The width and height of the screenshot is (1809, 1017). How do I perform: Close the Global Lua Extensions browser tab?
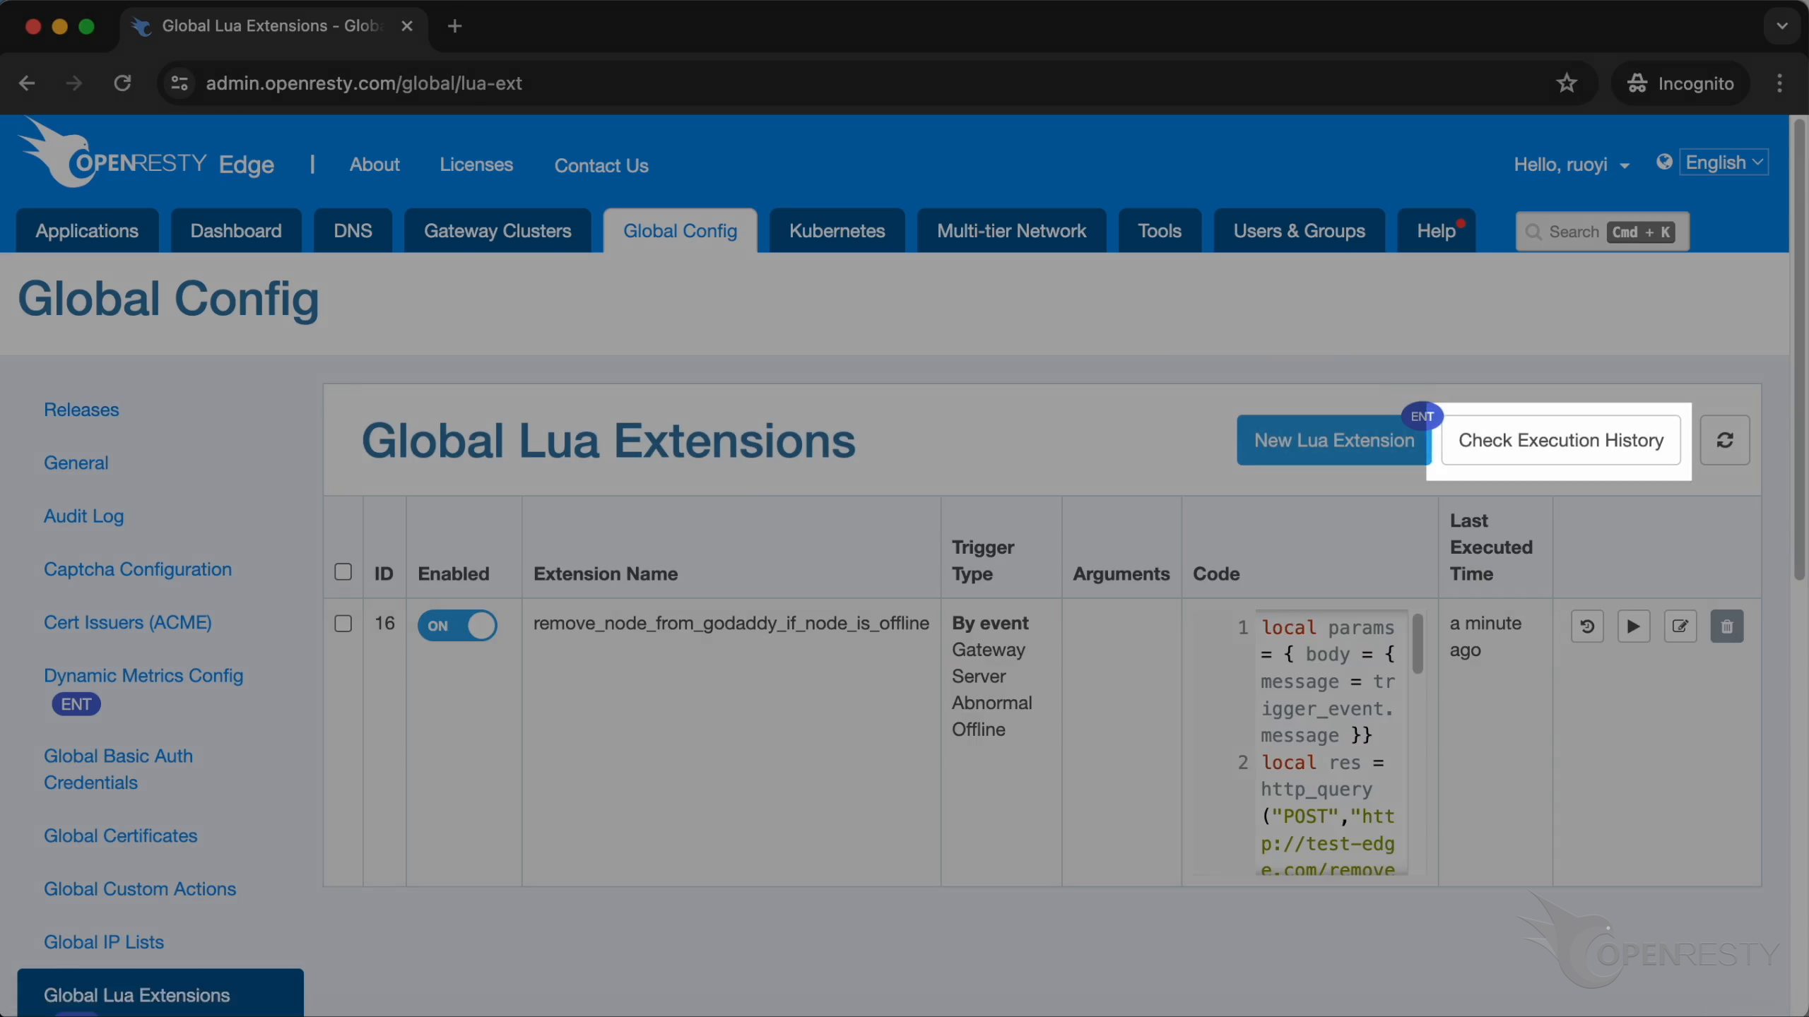[406, 26]
